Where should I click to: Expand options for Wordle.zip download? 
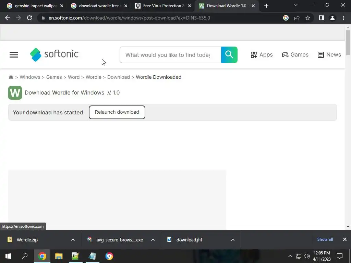tap(73, 240)
